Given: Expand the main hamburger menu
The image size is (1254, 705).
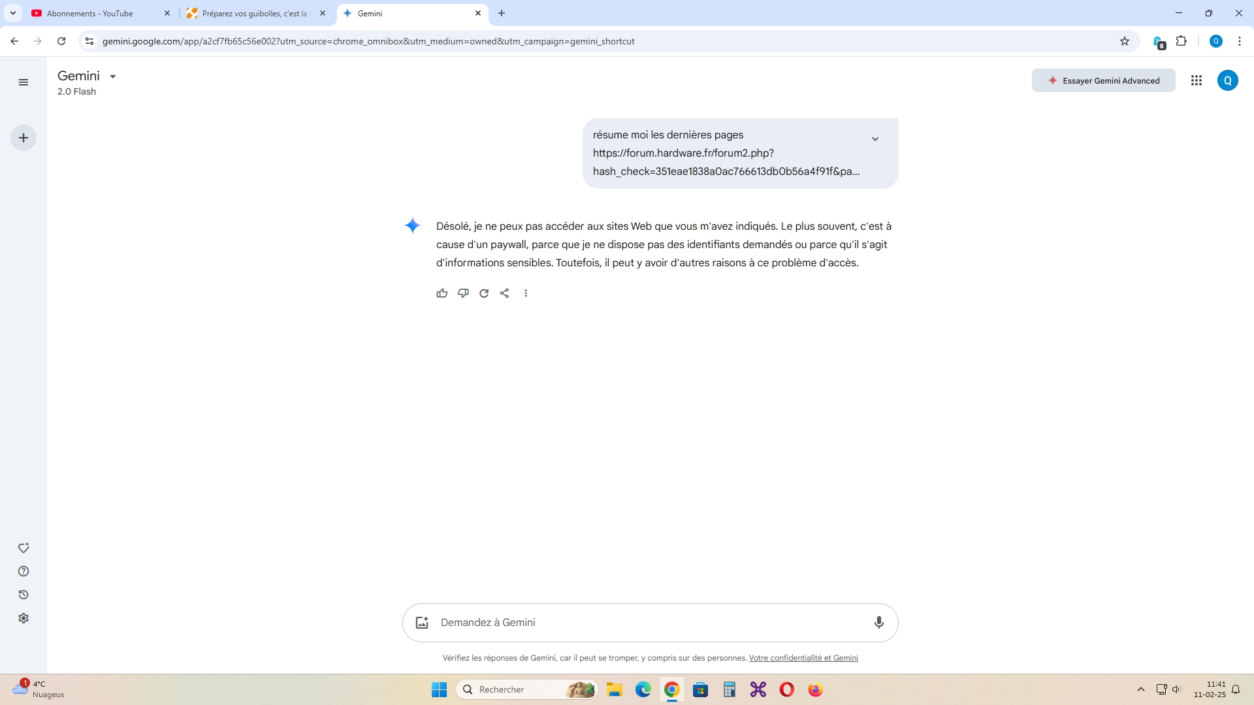Looking at the screenshot, I should (24, 82).
